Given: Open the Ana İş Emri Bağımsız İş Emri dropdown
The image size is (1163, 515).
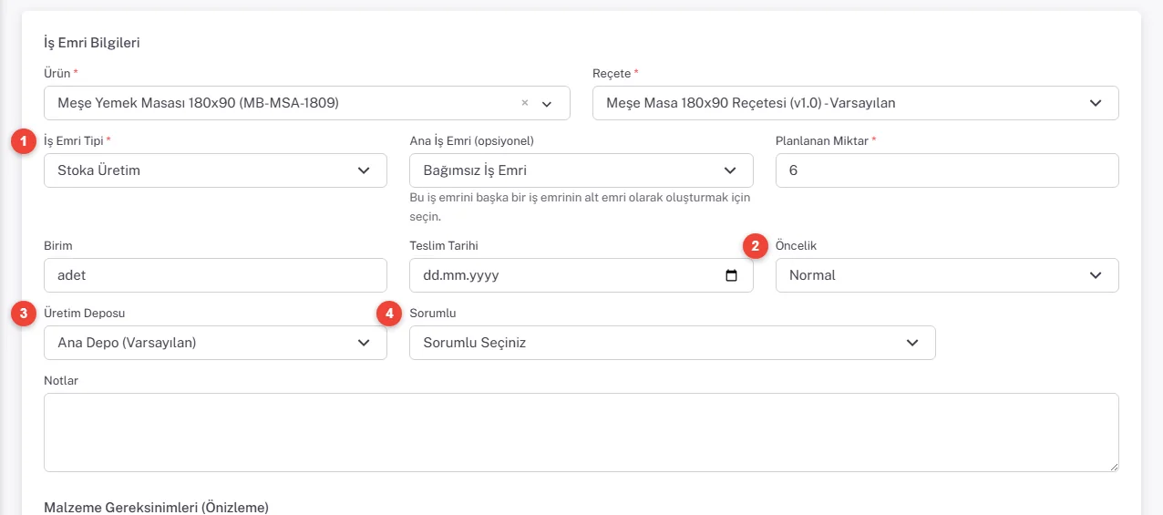Looking at the screenshot, I should [581, 170].
